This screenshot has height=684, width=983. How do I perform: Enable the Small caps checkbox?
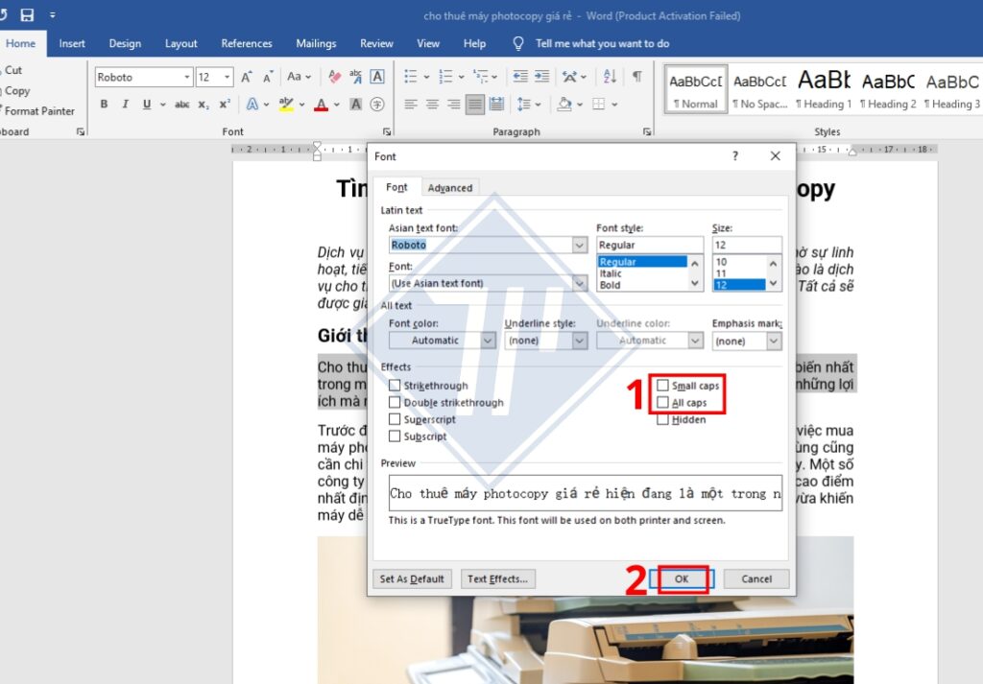pyautogui.click(x=662, y=386)
